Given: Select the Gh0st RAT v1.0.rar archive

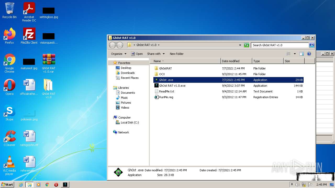Looking at the screenshot, I should 49,63.
